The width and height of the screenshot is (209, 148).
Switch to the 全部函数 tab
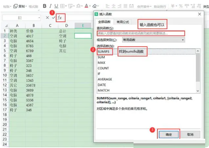[104, 22]
